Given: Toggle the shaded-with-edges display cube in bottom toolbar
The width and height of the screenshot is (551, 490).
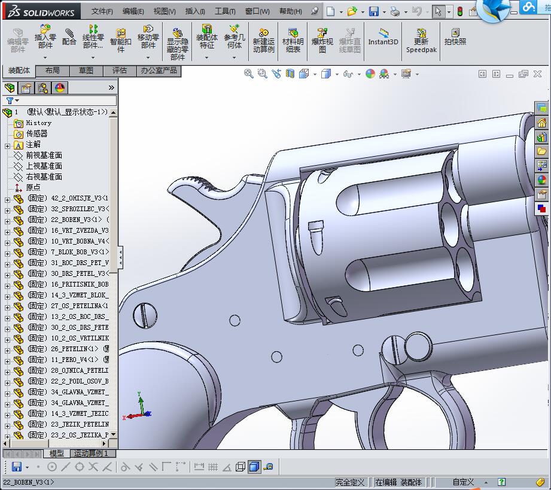Looking at the screenshot, I should (254, 467).
